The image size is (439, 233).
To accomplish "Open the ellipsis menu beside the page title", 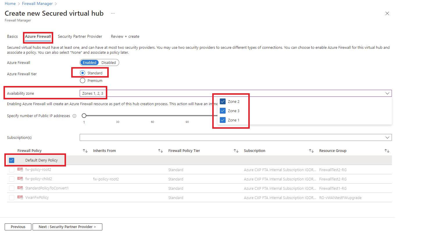I will pyautogui.click(x=113, y=13).
